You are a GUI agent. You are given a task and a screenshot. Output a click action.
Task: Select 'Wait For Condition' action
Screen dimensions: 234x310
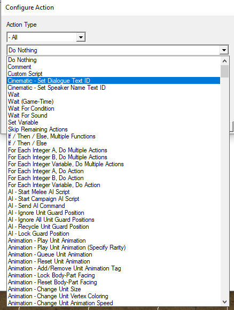pos(114,108)
